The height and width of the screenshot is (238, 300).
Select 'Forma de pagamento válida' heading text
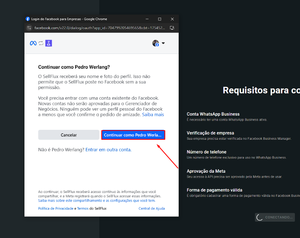215,190
